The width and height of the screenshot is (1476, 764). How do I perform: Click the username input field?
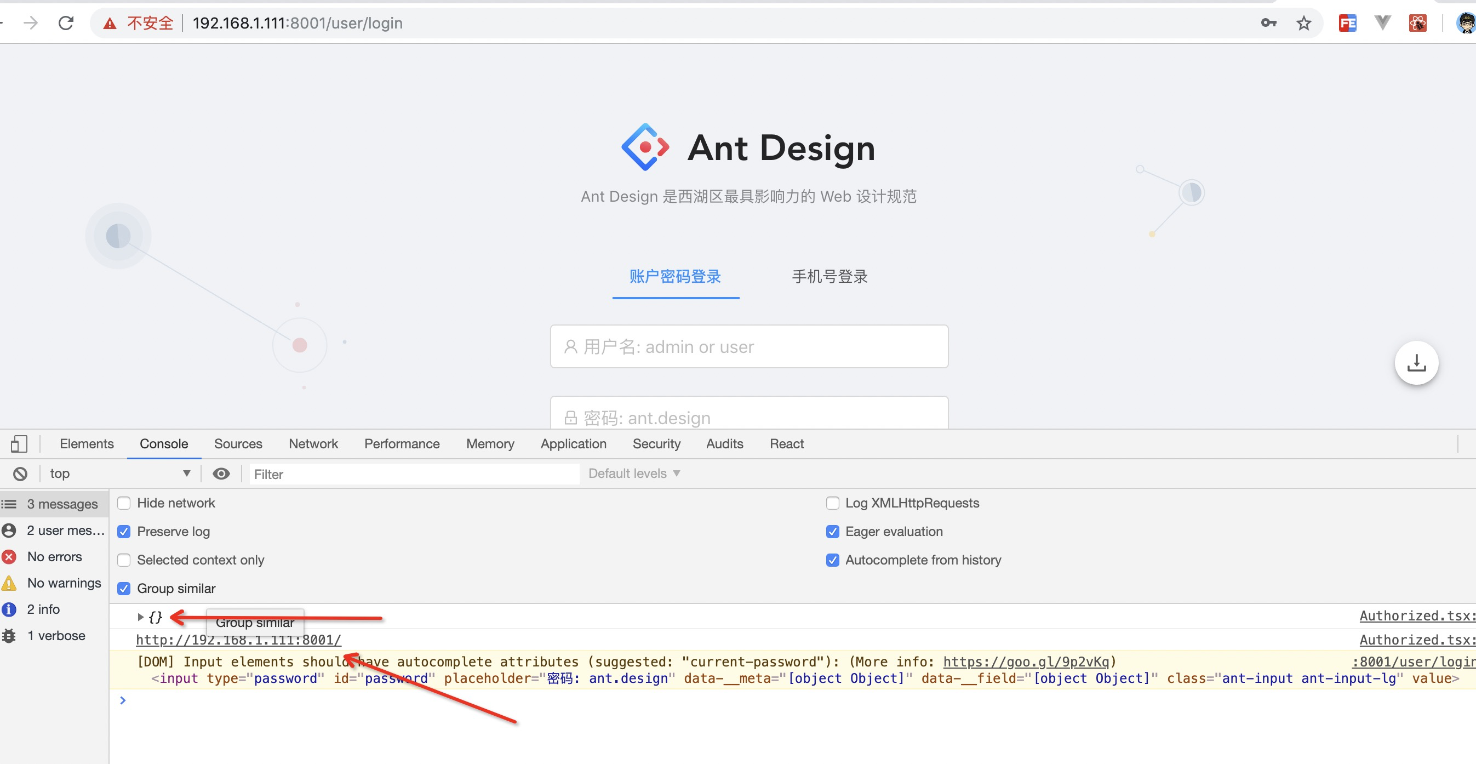(748, 346)
